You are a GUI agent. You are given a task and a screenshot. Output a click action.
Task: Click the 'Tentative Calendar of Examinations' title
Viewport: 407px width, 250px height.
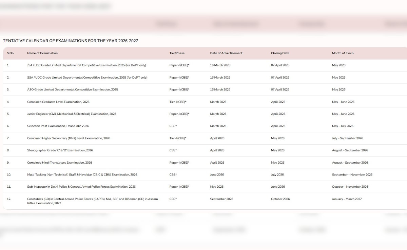pyautogui.click(x=70, y=41)
